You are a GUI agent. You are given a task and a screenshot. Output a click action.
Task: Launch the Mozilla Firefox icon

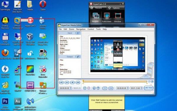point(5,54)
